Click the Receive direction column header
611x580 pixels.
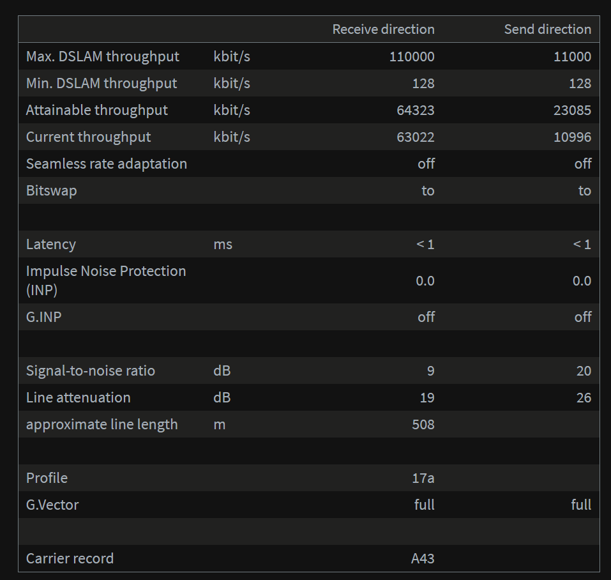[383, 29]
